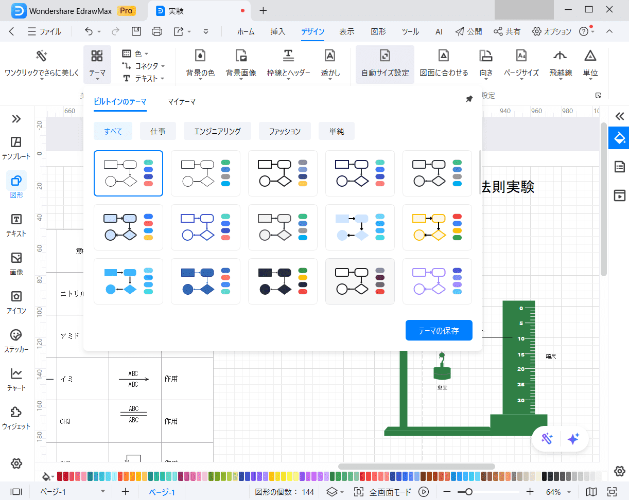Open the チャート sidebar panel
The width and height of the screenshot is (629, 500).
[16, 379]
